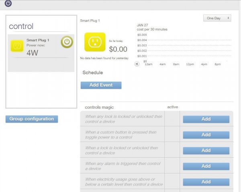Add rule for a lock locked or unlocked
Viewport: 241px width, 192px height.
(x=206, y=151)
